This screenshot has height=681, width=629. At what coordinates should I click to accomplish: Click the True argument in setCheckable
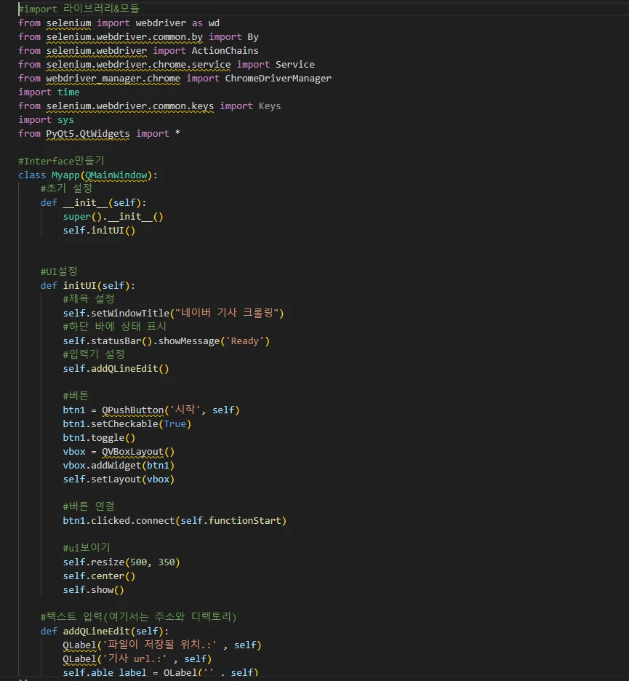[175, 423]
